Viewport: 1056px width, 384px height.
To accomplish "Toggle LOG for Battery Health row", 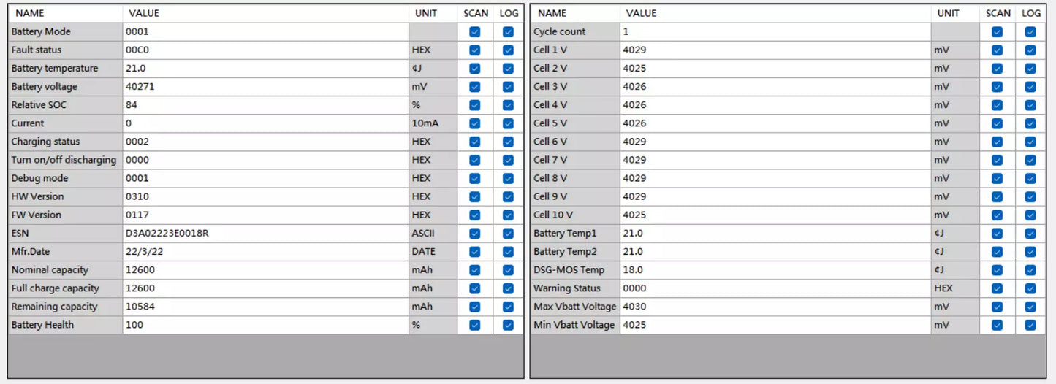I will (508, 325).
